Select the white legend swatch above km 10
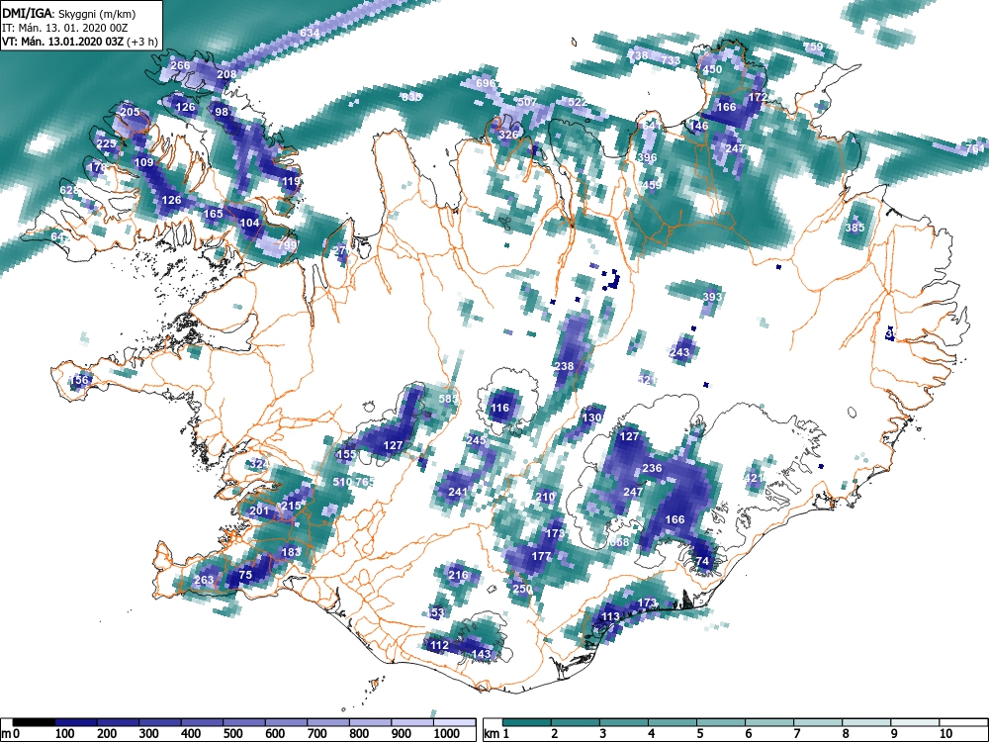Viewport: 989px width, 742px height. [x=963, y=722]
